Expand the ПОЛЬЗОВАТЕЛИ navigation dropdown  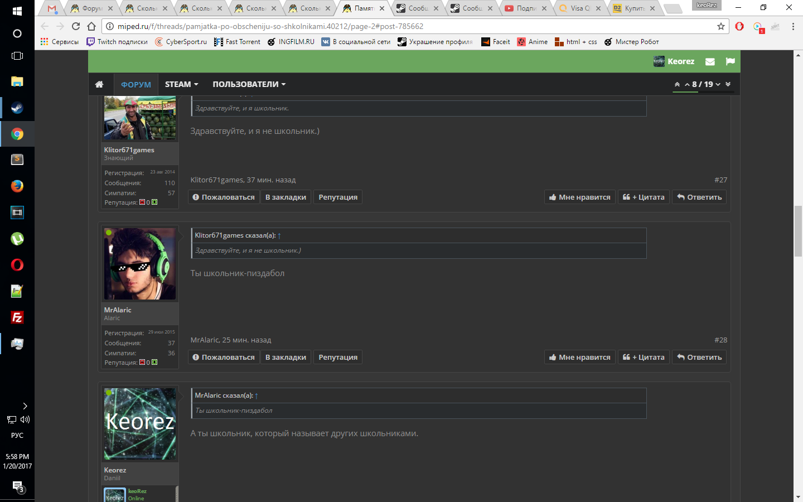tap(249, 84)
